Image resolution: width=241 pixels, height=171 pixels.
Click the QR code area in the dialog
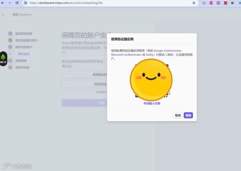(151, 79)
